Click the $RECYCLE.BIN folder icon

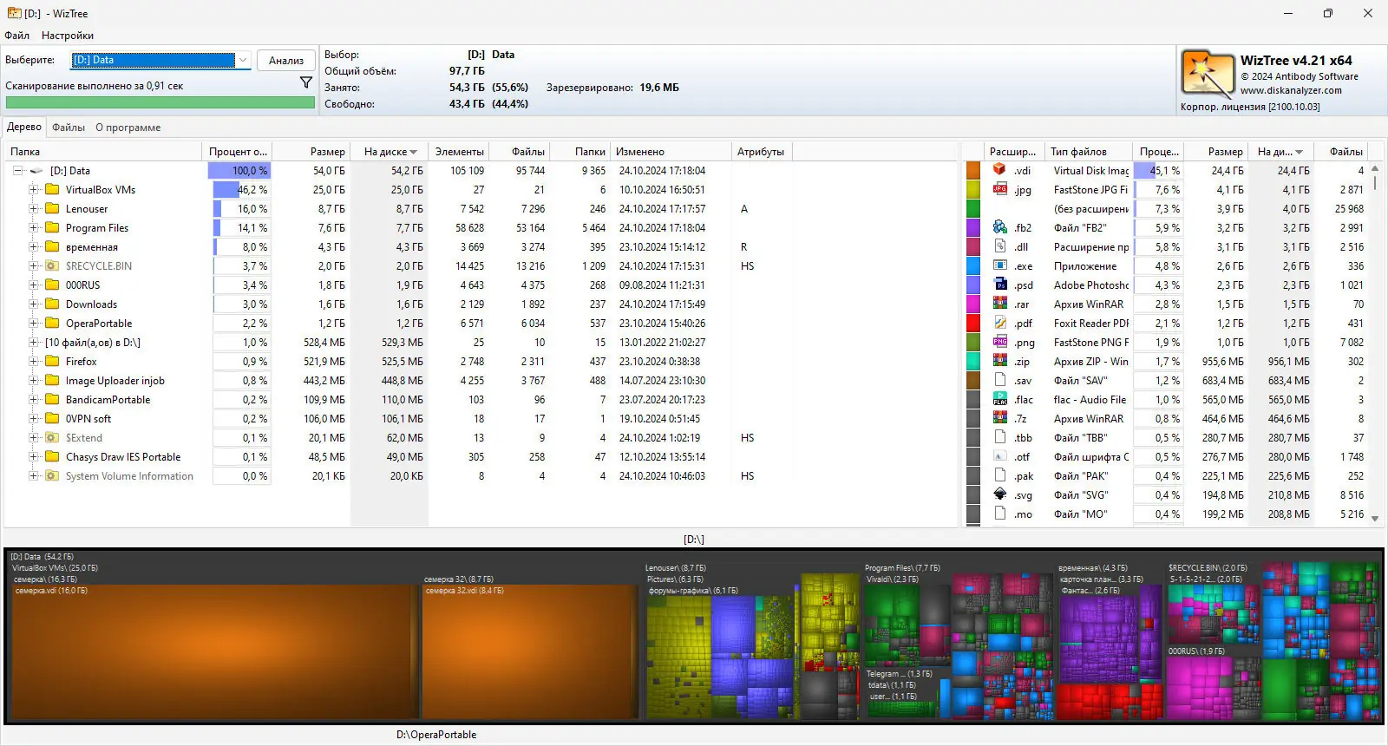[52, 265]
